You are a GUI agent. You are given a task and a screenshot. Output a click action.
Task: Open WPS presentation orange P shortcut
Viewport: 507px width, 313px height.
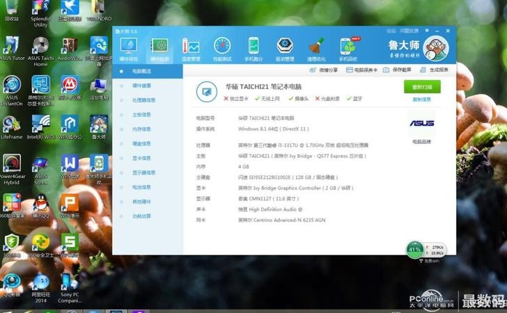[x=70, y=206]
